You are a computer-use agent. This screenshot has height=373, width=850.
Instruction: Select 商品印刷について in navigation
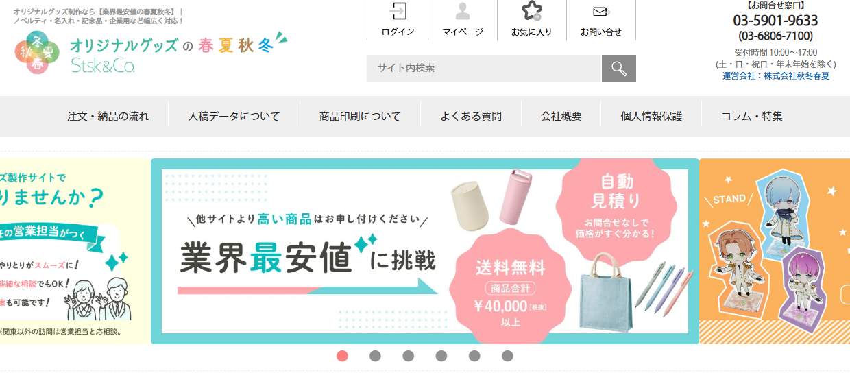click(x=360, y=116)
